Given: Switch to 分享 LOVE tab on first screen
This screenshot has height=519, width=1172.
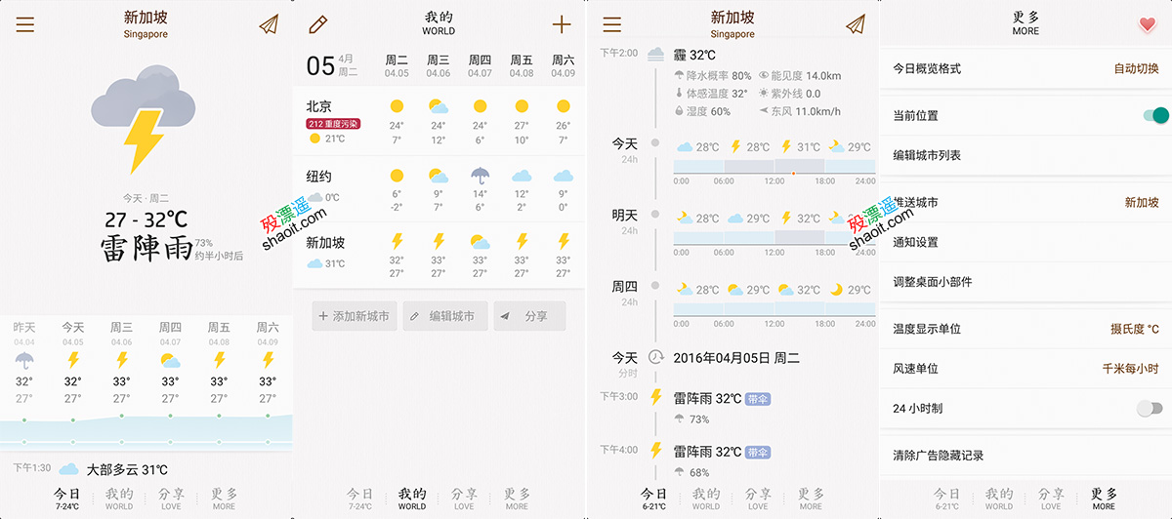Looking at the screenshot, I should [171, 499].
